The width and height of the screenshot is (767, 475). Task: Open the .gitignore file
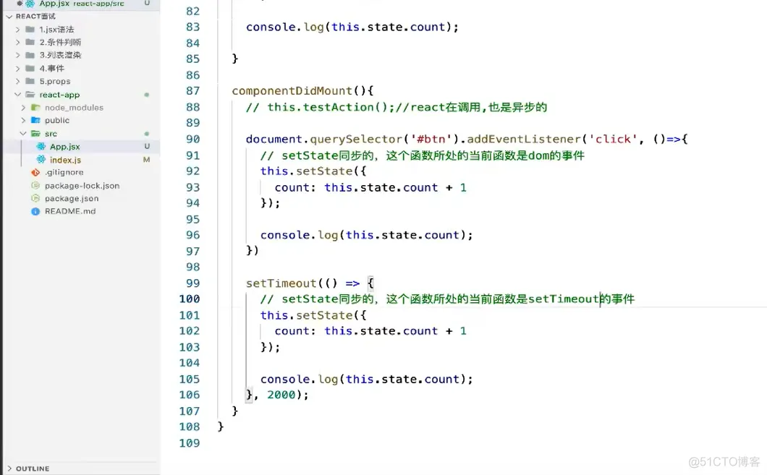pyautogui.click(x=64, y=173)
